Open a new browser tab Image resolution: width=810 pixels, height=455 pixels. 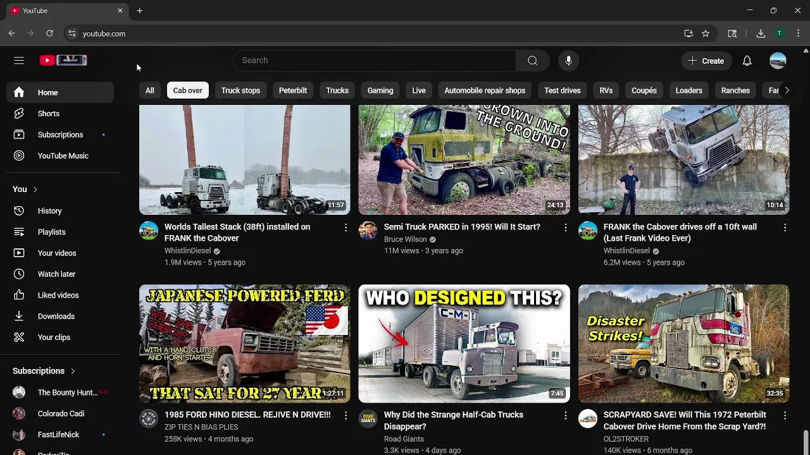coord(139,11)
